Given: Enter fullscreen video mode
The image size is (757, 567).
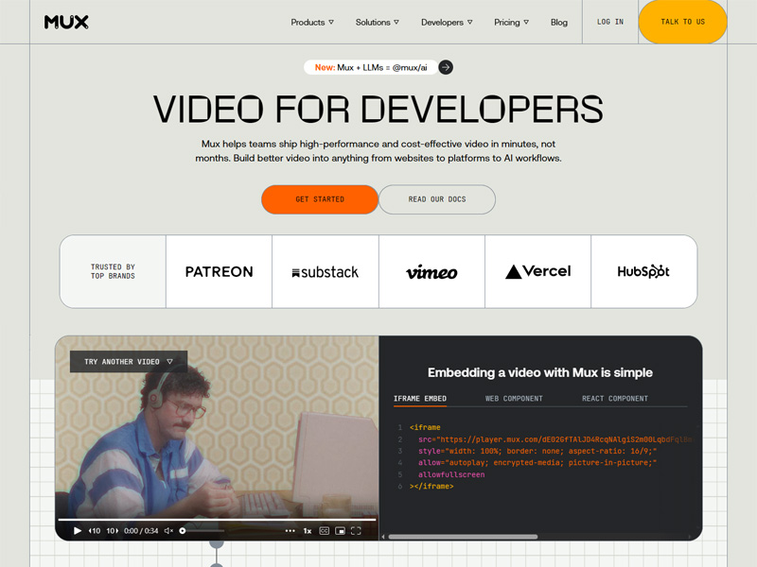Looking at the screenshot, I should pos(356,531).
